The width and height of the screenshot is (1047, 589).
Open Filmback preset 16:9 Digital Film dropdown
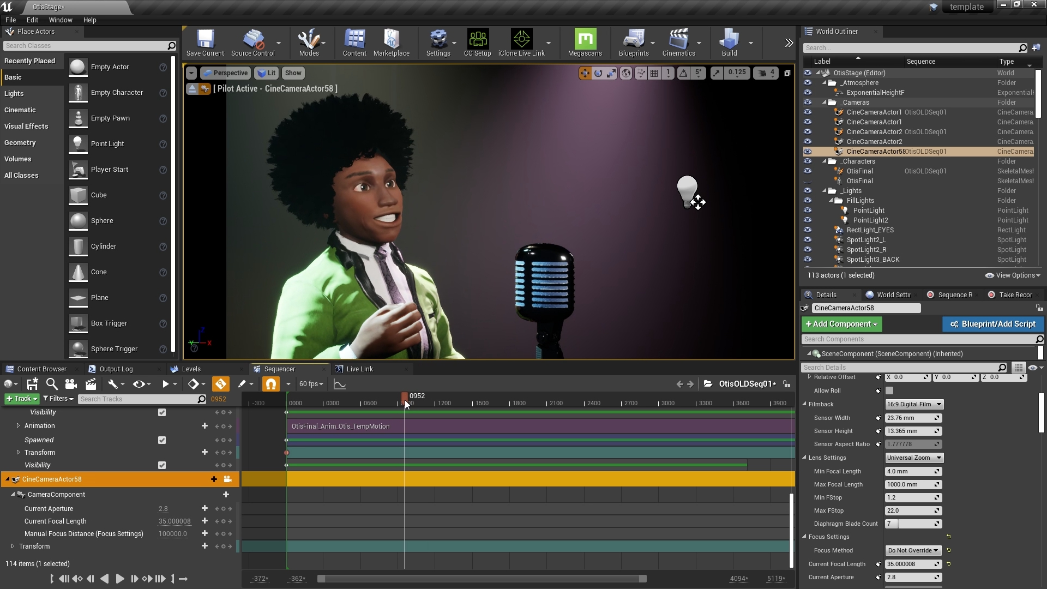[x=914, y=404]
